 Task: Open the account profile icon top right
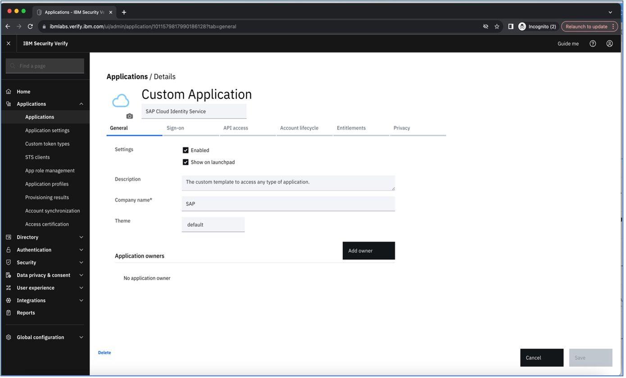pyautogui.click(x=609, y=43)
